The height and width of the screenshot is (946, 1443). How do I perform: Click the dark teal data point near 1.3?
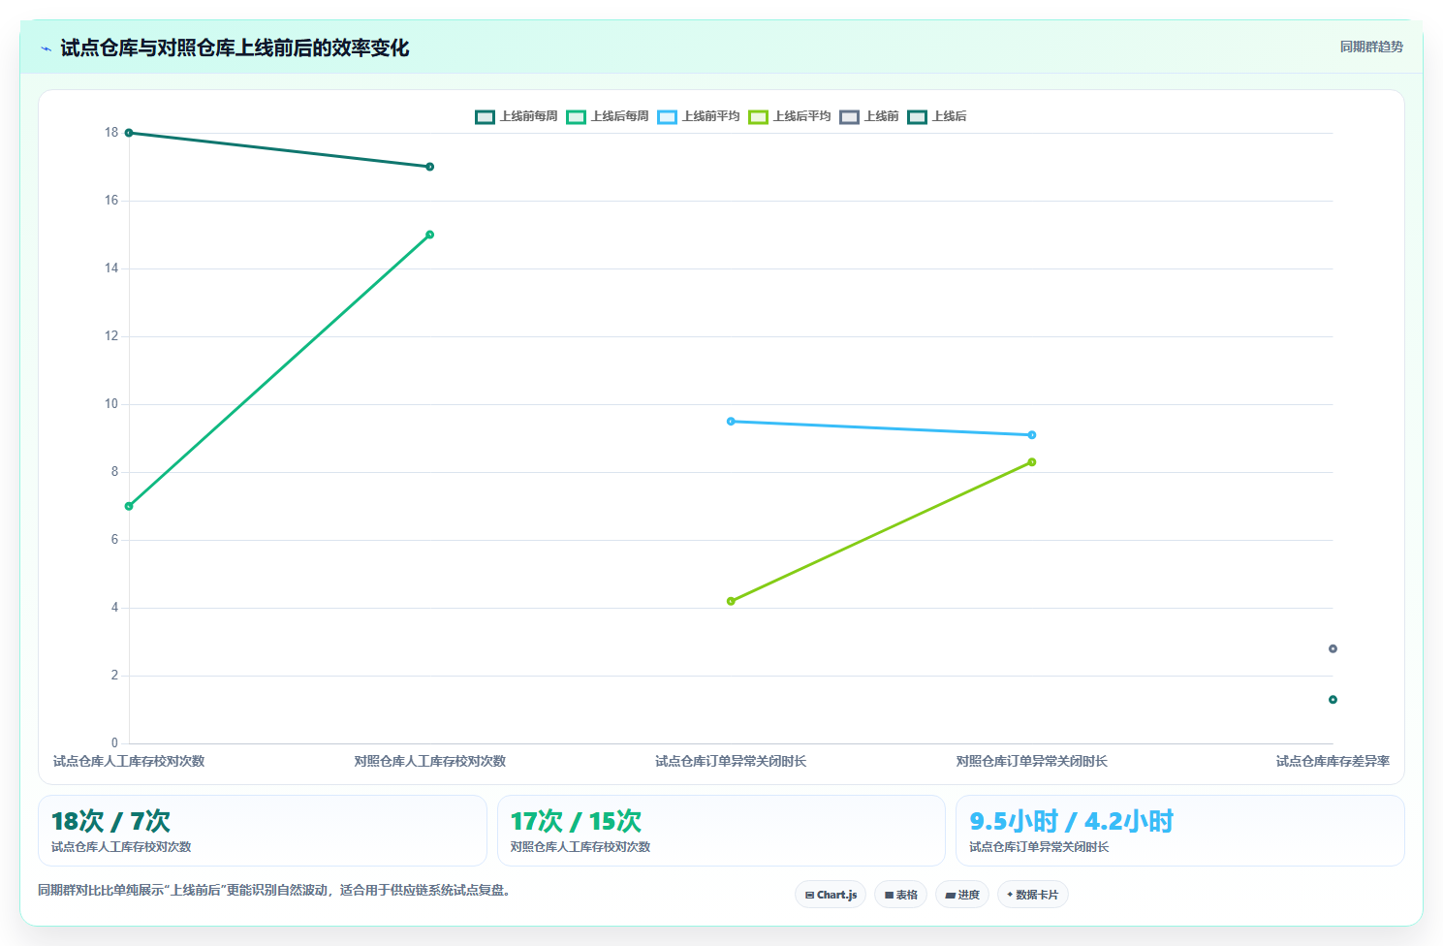[x=1333, y=700]
